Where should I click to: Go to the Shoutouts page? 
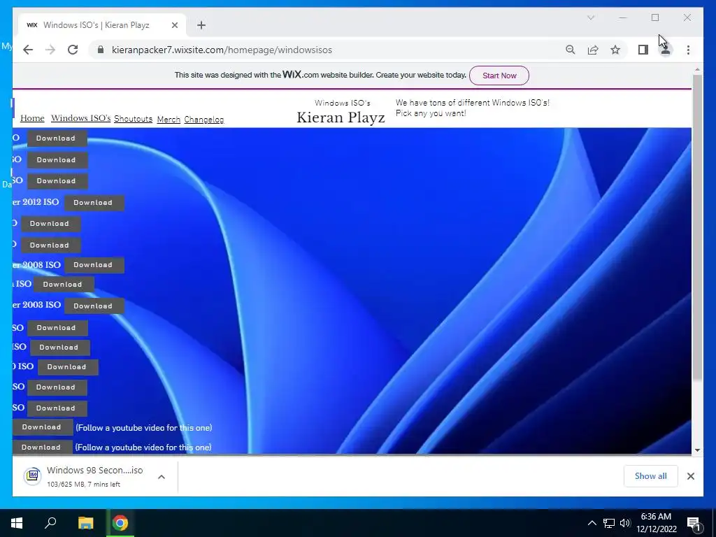(x=133, y=119)
